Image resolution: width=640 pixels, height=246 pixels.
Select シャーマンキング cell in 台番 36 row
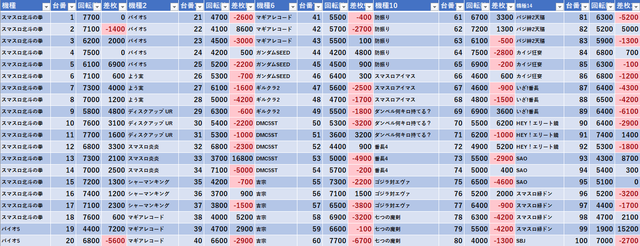pyautogui.click(x=152, y=194)
